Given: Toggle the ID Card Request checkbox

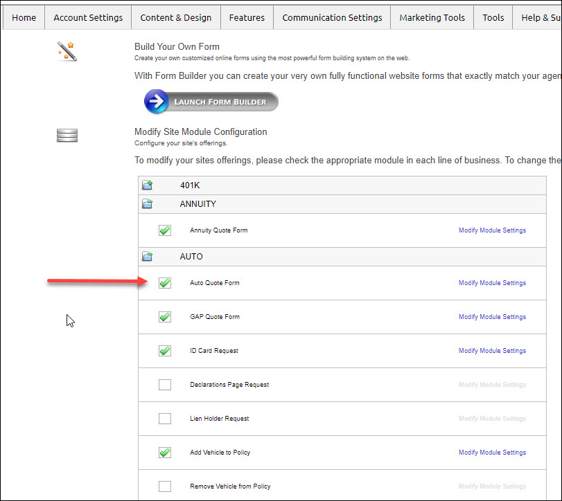Looking at the screenshot, I should pyautogui.click(x=164, y=350).
